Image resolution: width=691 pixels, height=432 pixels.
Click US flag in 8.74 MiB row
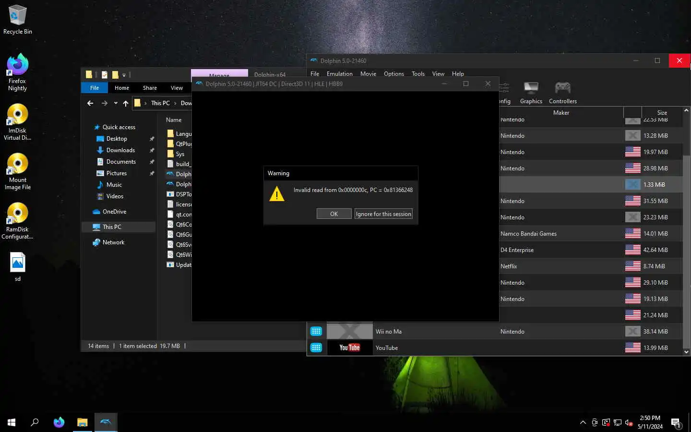(x=633, y=266)
